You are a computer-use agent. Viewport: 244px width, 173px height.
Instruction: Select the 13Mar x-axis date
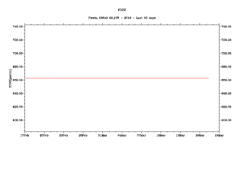pyautogui.click(x=180, y=135)
